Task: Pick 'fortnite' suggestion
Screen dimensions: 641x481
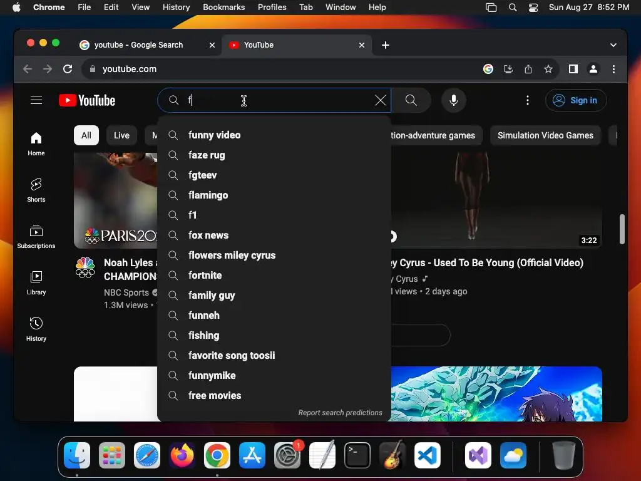Action: click(x=274, y=276)
